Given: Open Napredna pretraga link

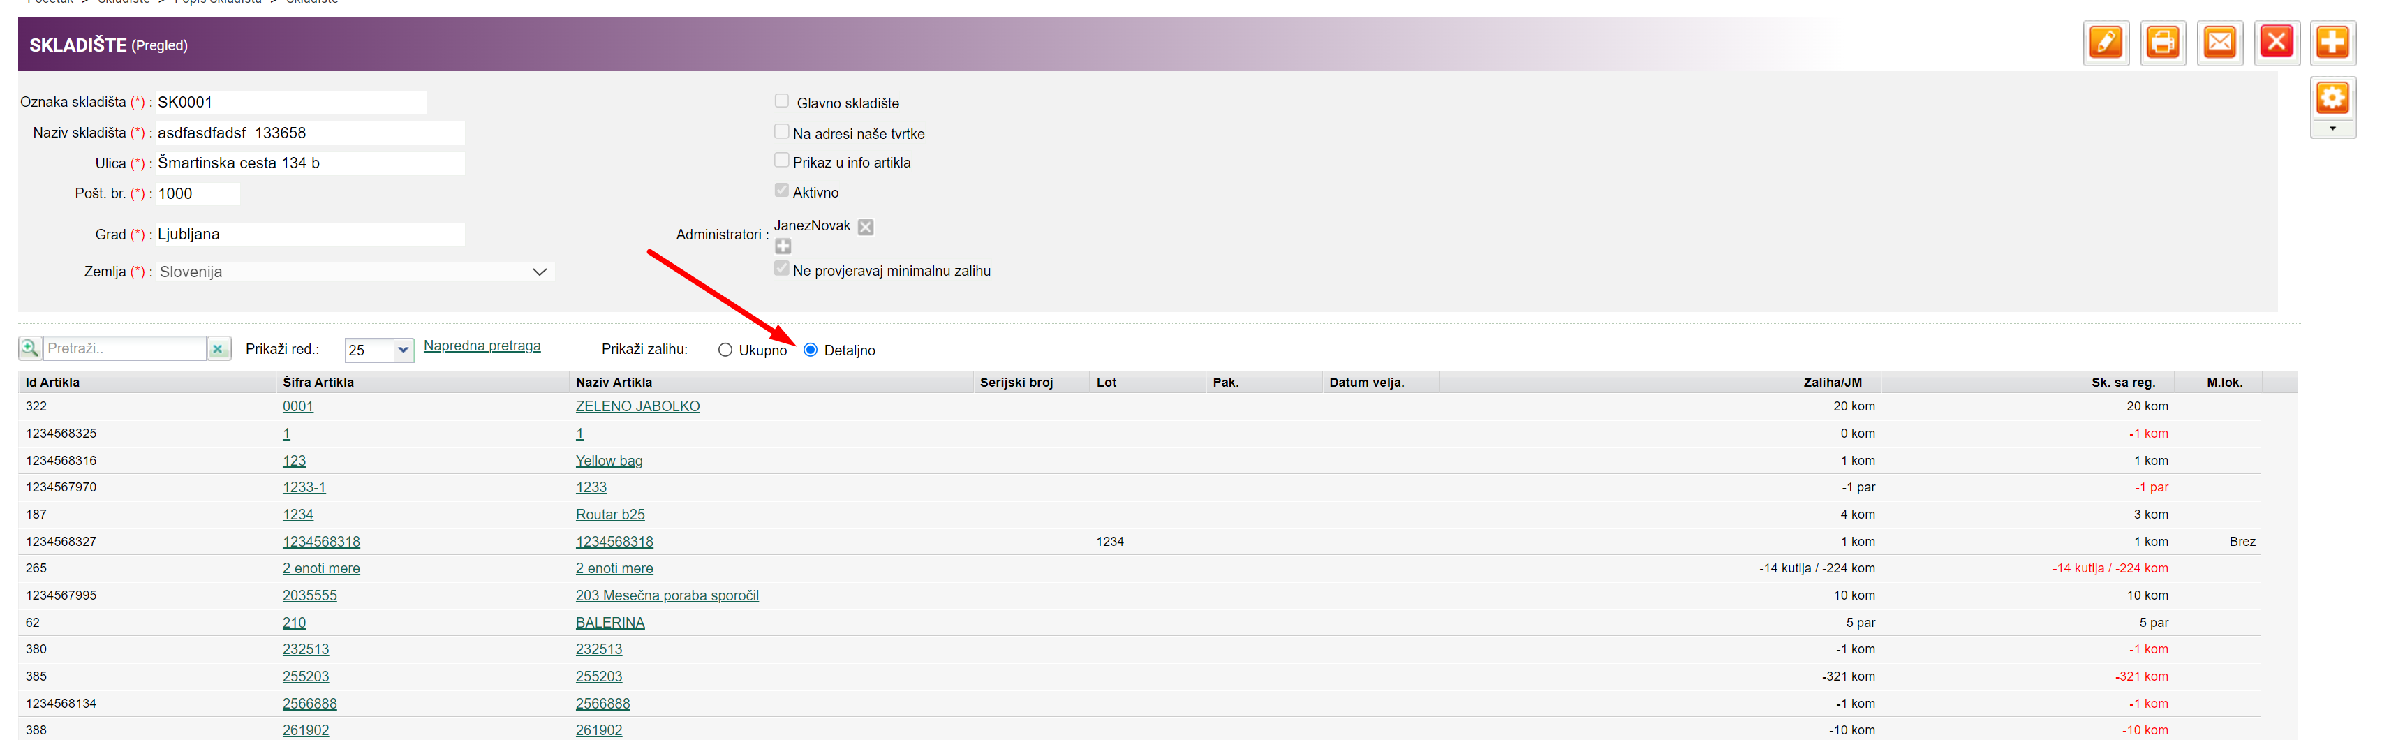Looking at the screenshot, I should click(482, 346).
